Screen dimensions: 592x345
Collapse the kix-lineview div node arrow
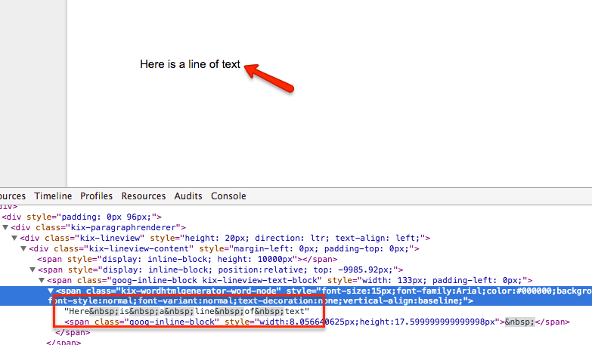(x=15, y=238)
